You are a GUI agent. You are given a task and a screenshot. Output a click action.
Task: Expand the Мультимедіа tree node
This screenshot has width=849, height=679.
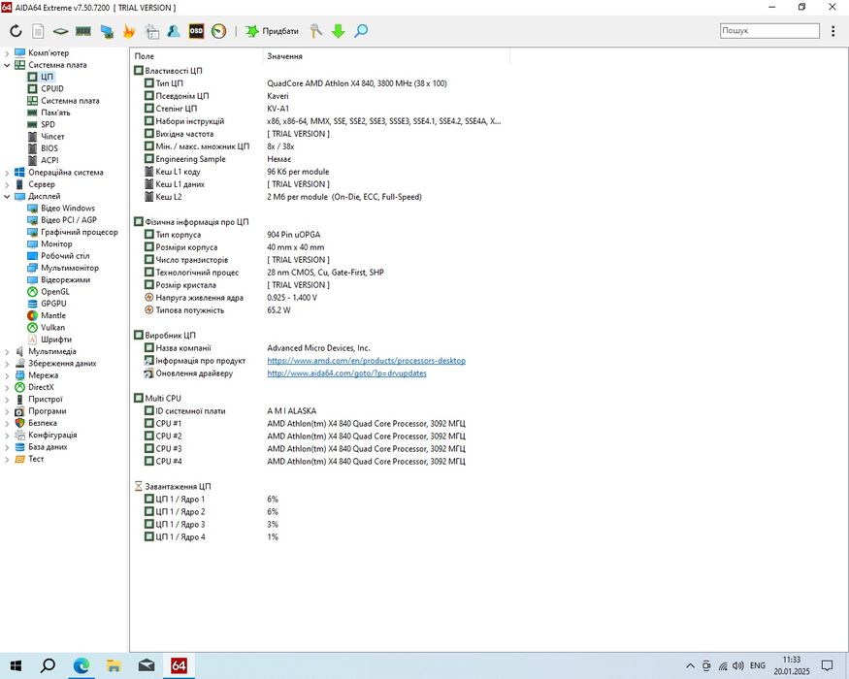[7, 351]
